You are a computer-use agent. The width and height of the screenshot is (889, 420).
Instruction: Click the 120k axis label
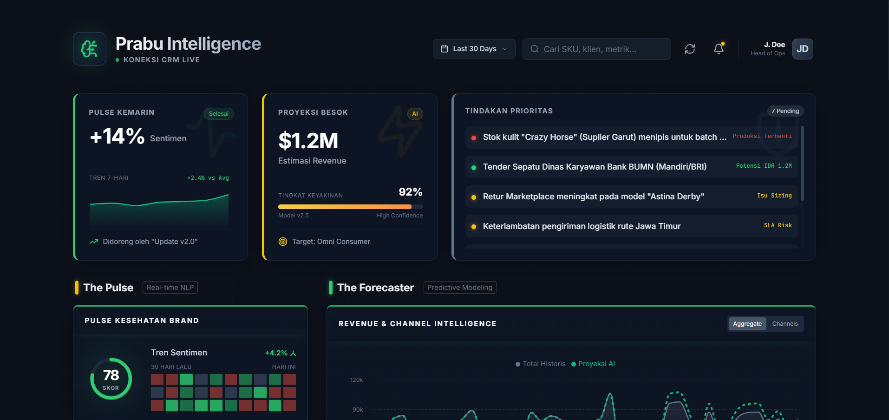[356, 380]
